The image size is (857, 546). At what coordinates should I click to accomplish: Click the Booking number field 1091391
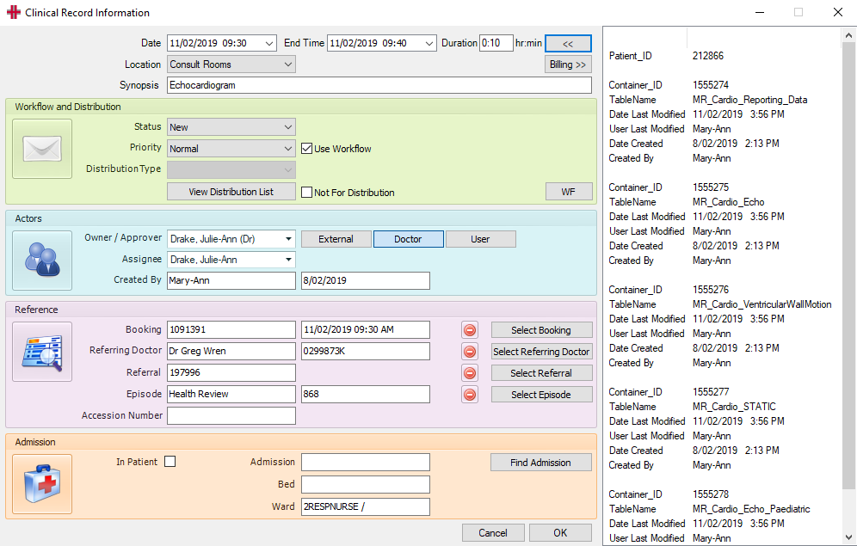[231, 330]
